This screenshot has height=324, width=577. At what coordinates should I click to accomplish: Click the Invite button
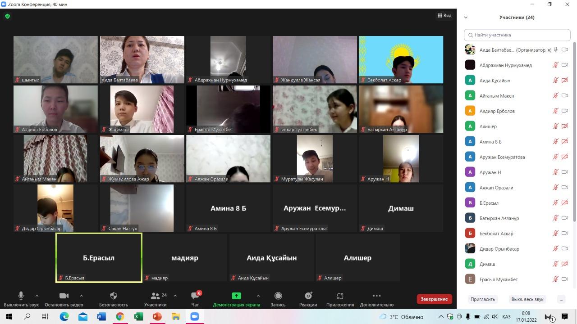click(x=482, y=299)
